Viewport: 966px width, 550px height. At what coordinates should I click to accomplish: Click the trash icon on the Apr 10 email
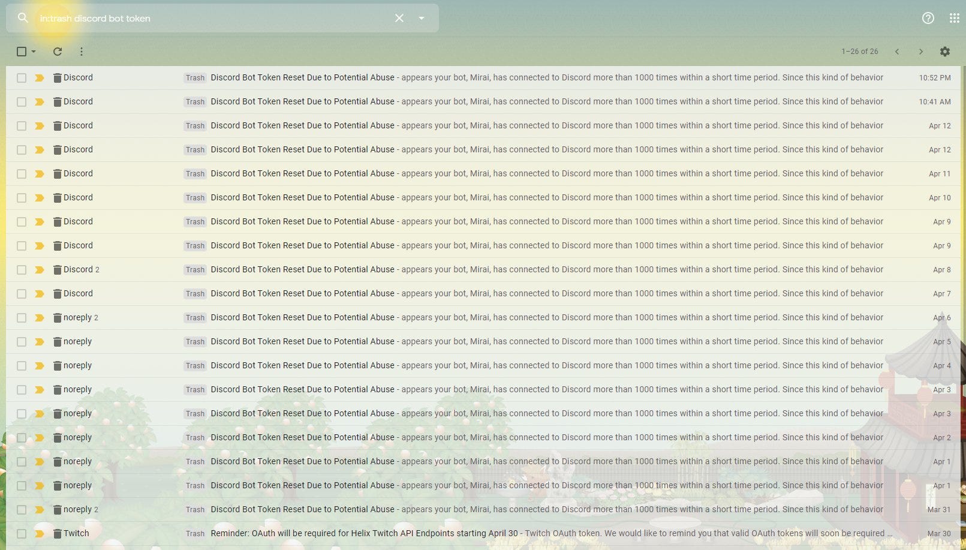pyautogui.click(x=58, y=198)
